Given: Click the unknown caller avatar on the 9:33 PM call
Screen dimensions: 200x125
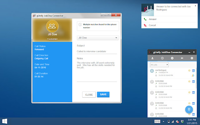Looking at the screenshot, I should pos(152,93).
